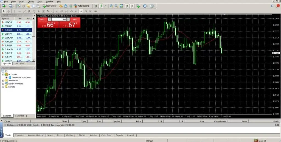This screenshot has height=142, width=281.
Task: Open the Periods clock icon
Action: pyautogui.click(x=145, y=6)
